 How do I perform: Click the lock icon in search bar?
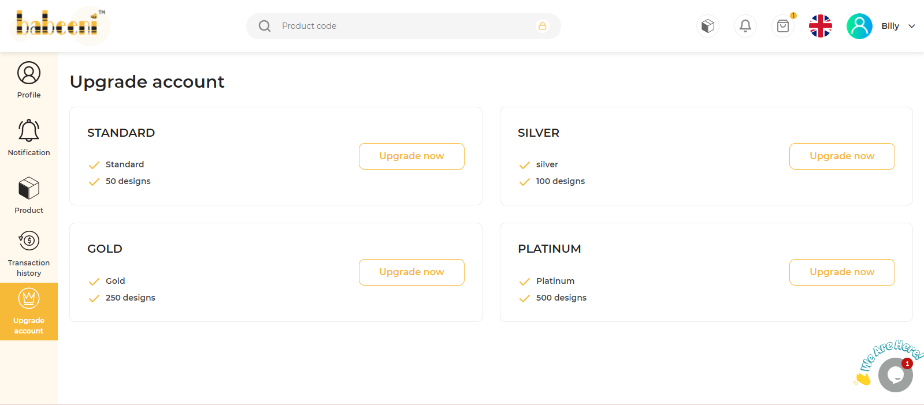pos(543,26)
